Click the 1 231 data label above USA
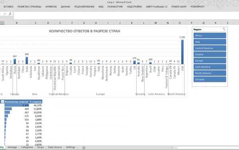The image size is (239, 150). (x=182, y=37)
